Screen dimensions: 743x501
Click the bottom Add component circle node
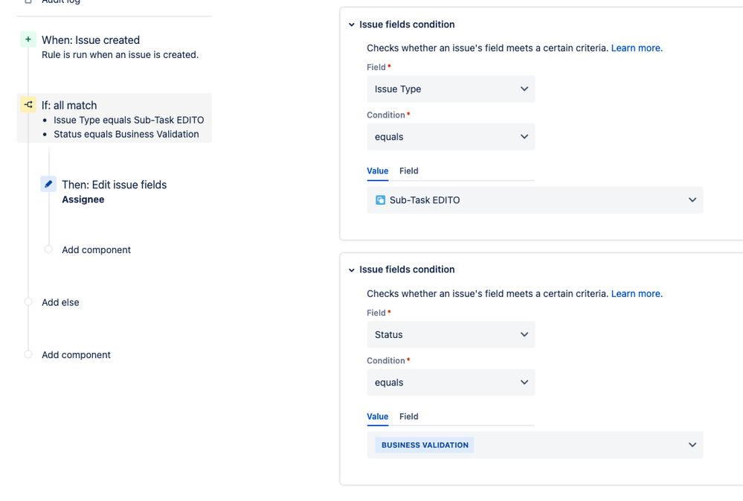click(x=28, y=354)
